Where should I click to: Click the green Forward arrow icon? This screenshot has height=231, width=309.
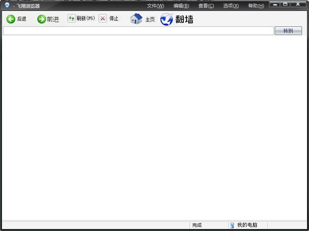pyautogui.click(x=42, y=19)
